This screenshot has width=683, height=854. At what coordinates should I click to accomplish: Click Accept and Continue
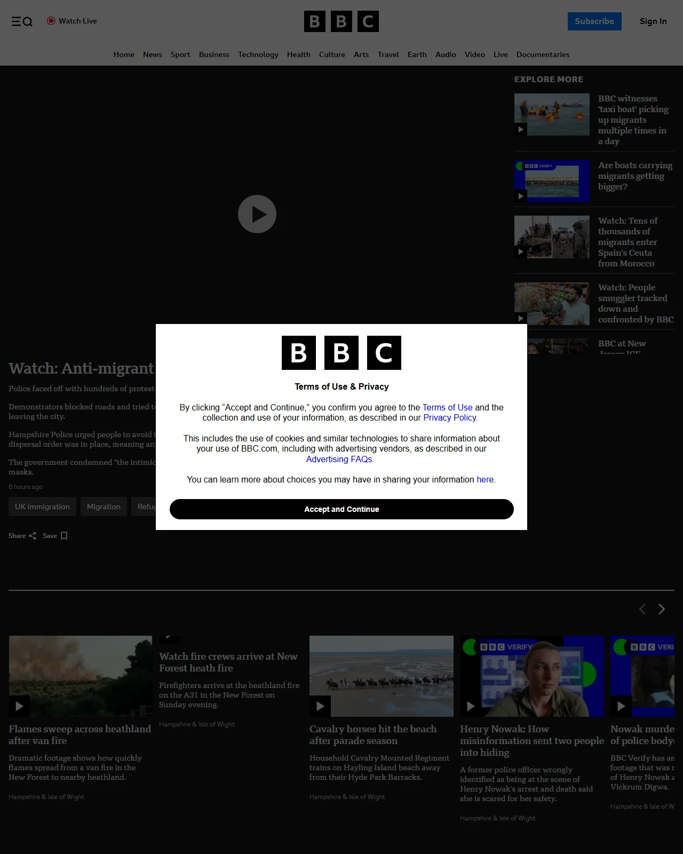point(341,509)
